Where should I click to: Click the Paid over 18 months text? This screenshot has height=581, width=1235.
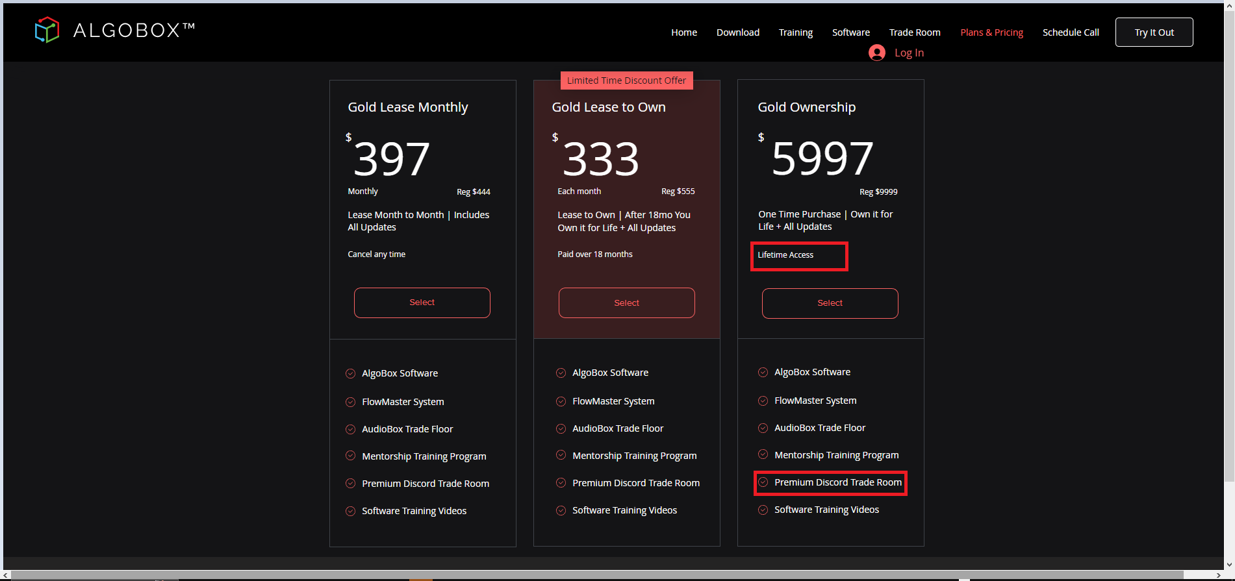tap(595, 254)
